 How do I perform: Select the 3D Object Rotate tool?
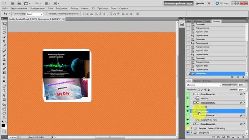point(4,105)
